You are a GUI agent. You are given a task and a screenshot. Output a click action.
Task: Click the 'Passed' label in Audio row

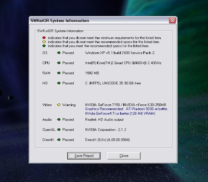68,120
